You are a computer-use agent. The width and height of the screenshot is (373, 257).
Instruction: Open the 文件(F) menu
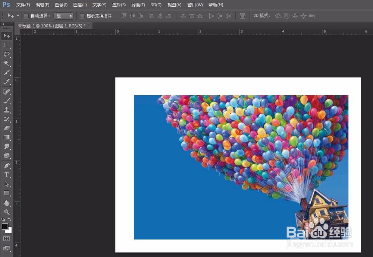click(x=23, y=5)
